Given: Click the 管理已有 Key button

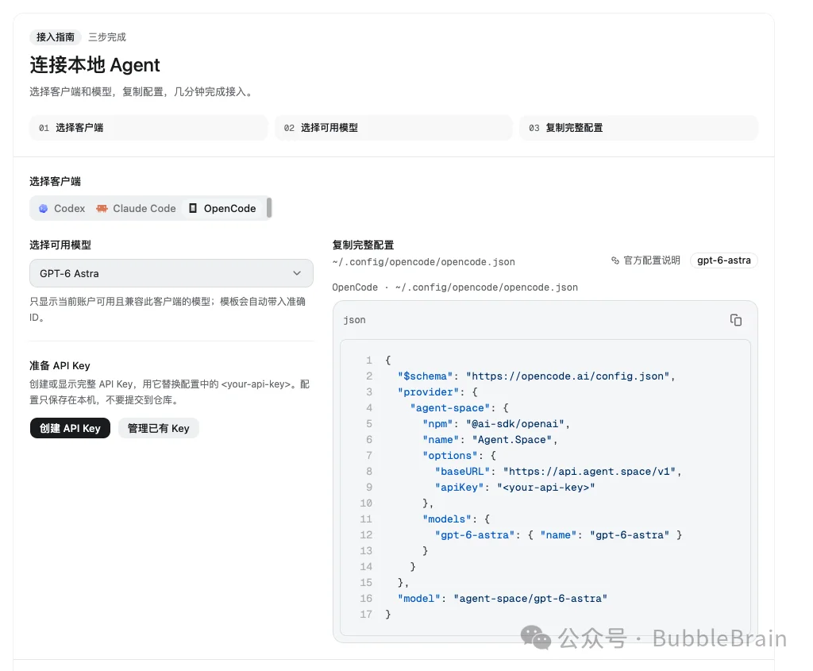Looking at the screenshot, I should click(158, 428).
